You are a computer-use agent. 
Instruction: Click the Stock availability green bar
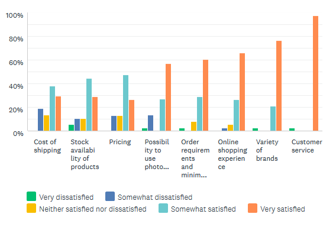pos(71,128)
